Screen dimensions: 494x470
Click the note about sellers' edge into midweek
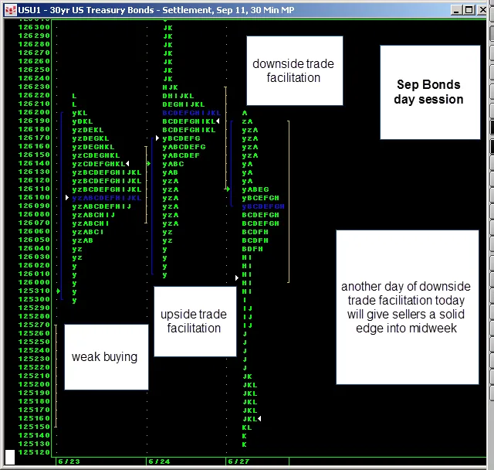tap(406, 307)
